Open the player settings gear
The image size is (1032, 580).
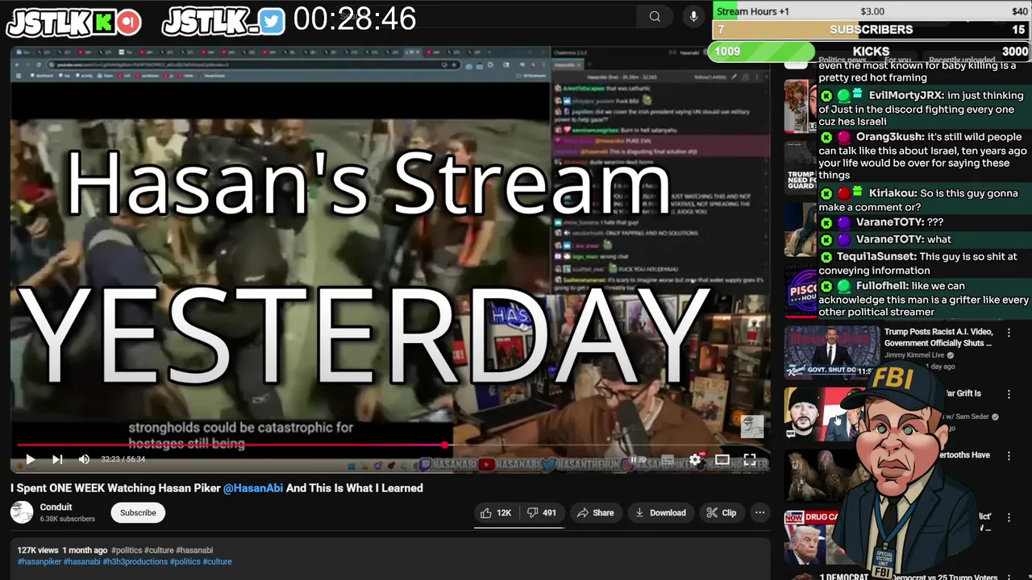(695, 460)
